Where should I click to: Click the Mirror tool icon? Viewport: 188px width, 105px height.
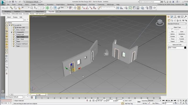pyautogui.click(x=117, y=8)
